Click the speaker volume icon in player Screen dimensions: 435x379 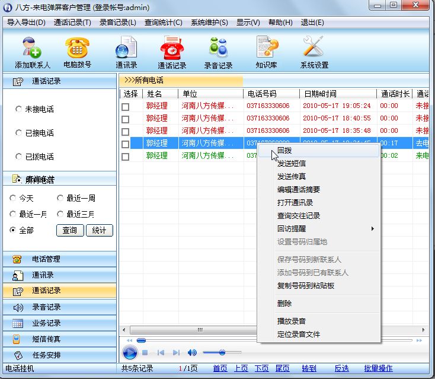(192, 352)
